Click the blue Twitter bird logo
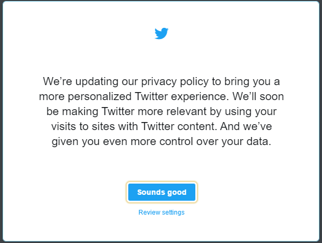 pos(162,33)
